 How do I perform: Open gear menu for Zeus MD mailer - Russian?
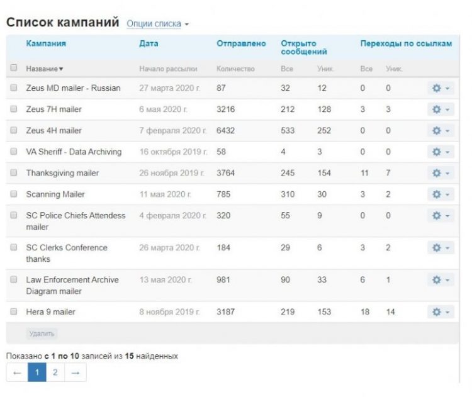click(441, 88)
